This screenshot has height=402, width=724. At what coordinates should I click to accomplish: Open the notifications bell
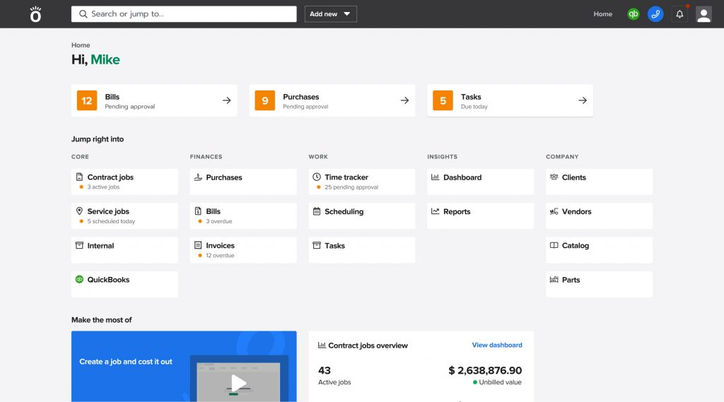[679, 14]
